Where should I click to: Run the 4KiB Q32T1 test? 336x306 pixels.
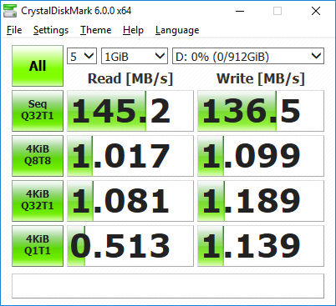(x=38, y=201)
